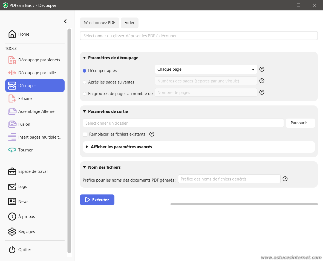Expand Afficher les paramètres avancés
This screenshot has width=323, height=261.
point(121,147)
